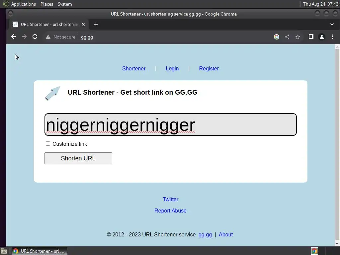Enable the Customize link checkbox
The height and width of the screenshot is (255, 340).
[x=48, y=144]
